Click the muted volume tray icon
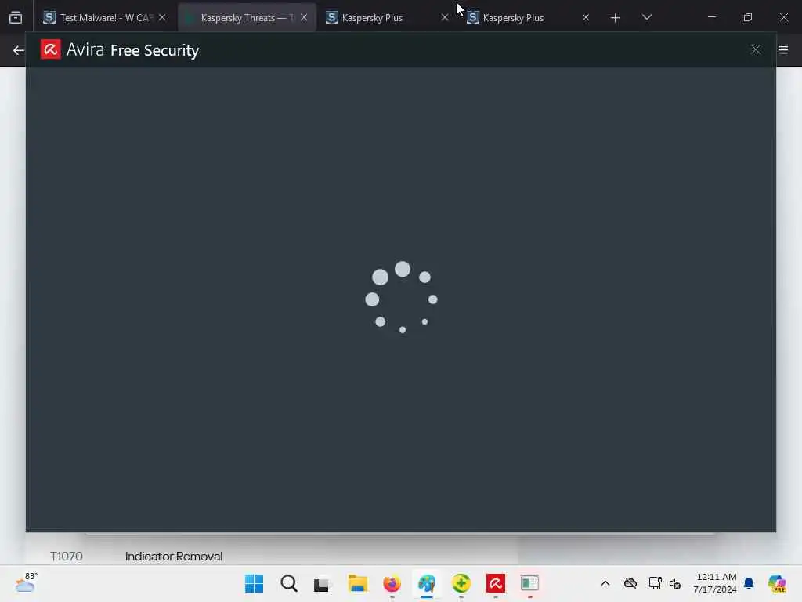Viewport: 802px width, 602px height. 675,584
